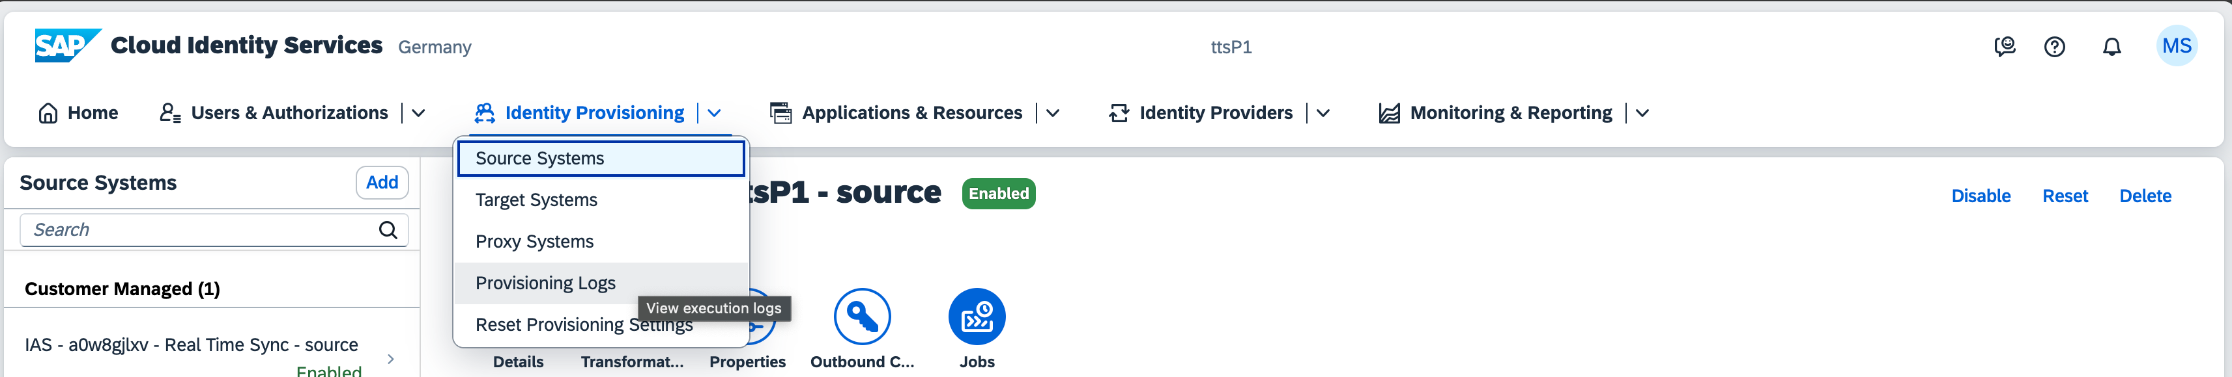Select Target Systems menu entry
The height and width of the screenshot is (377, 2232).
[536, 200]
